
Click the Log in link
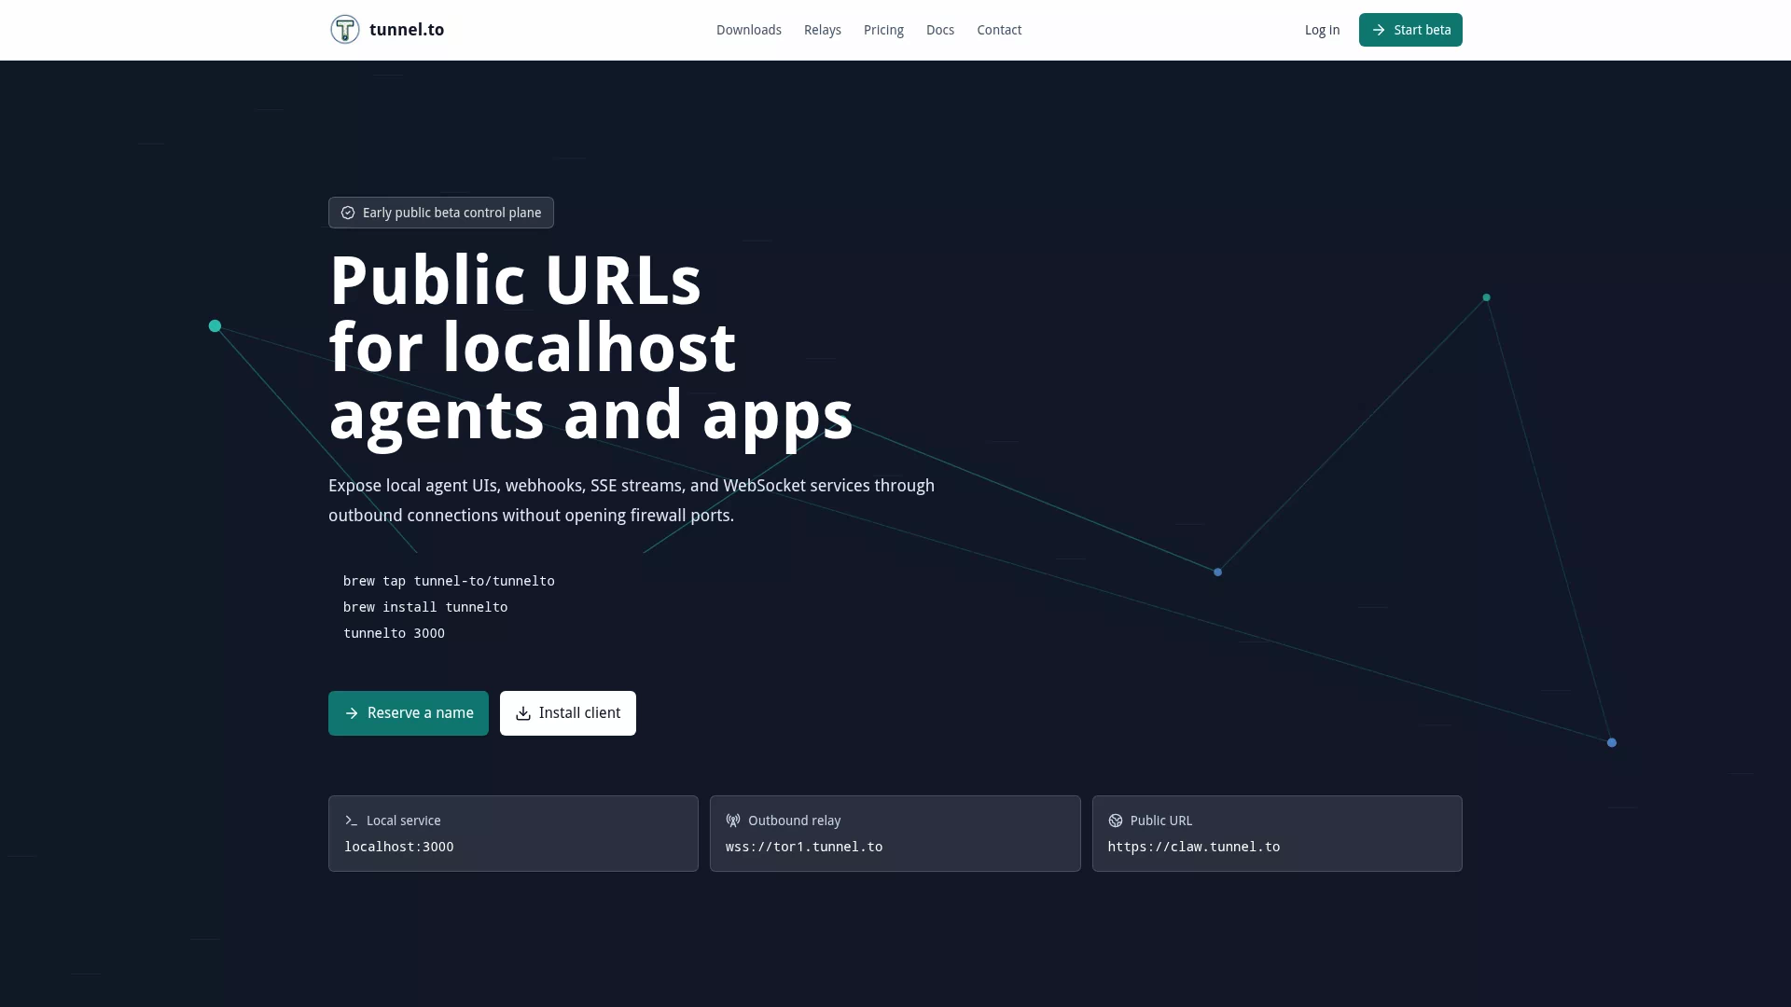click(1322, 30)
